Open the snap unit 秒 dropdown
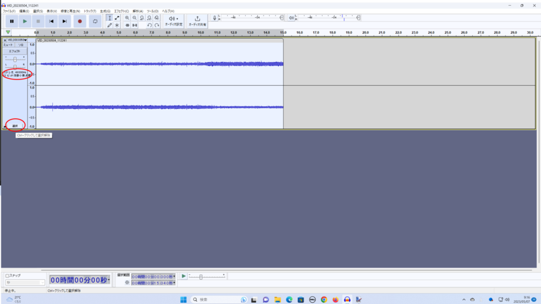Viewport: 541px width, 304px height. pos(25,282)
